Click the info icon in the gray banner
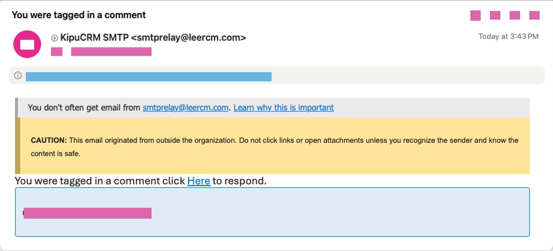553x251 pixels. click(x=18, y=75)
